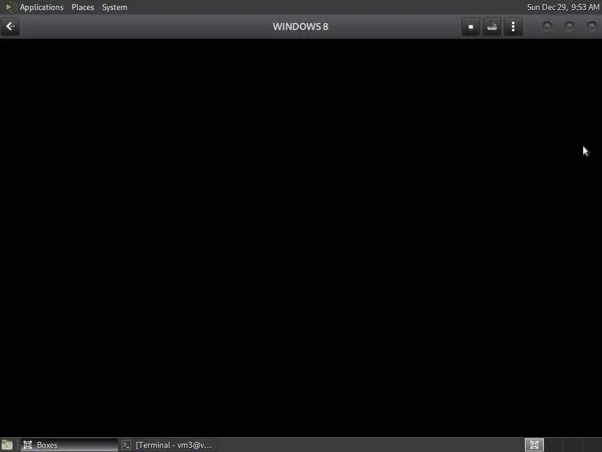The height and width of the screenshot is (452, 602).
Task: Click the show desktop icon in taskbar
Action: (x=7, y=445)
